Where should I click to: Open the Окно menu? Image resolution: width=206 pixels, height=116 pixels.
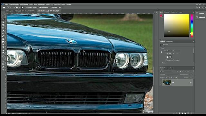pyautogui.click(x=63, y=4)
